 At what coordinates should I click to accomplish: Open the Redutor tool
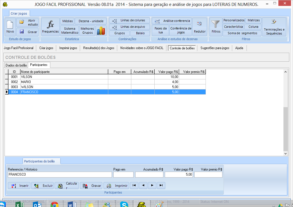coord(200,27)
